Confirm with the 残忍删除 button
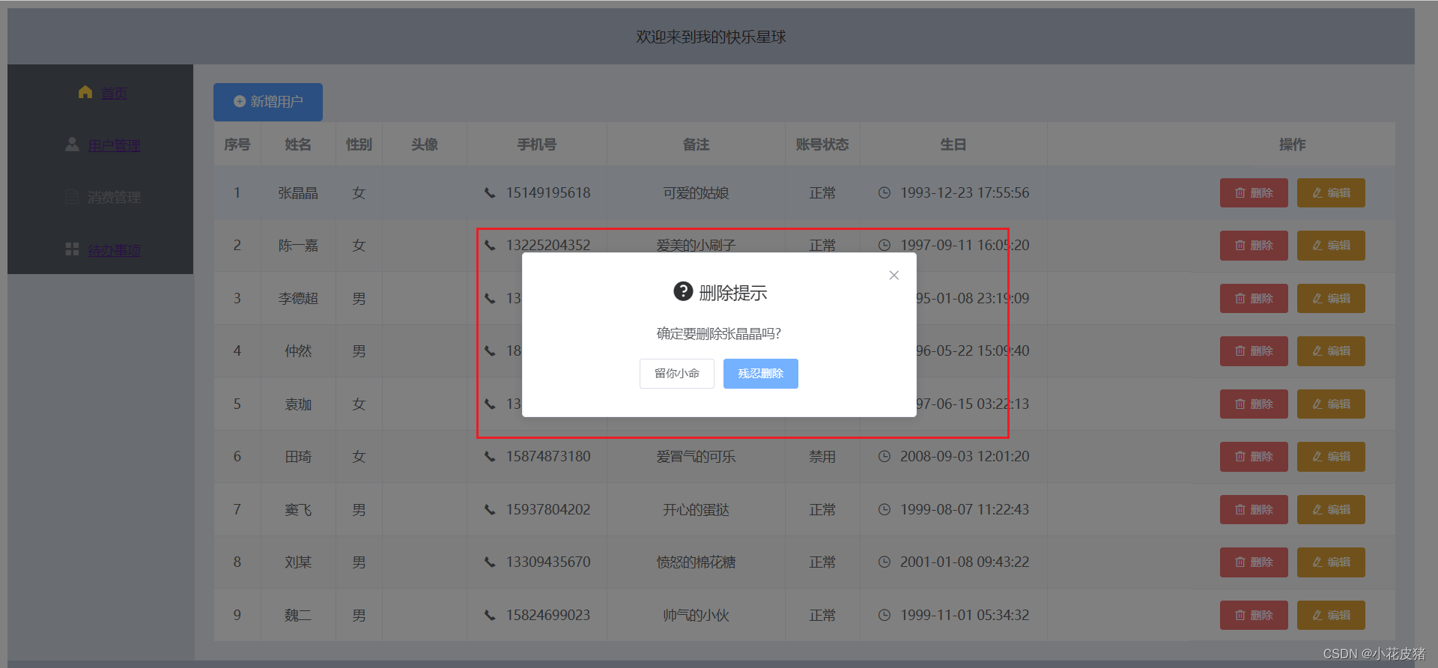This screenshot has width=1438, height=668. (x=761, y=374)
